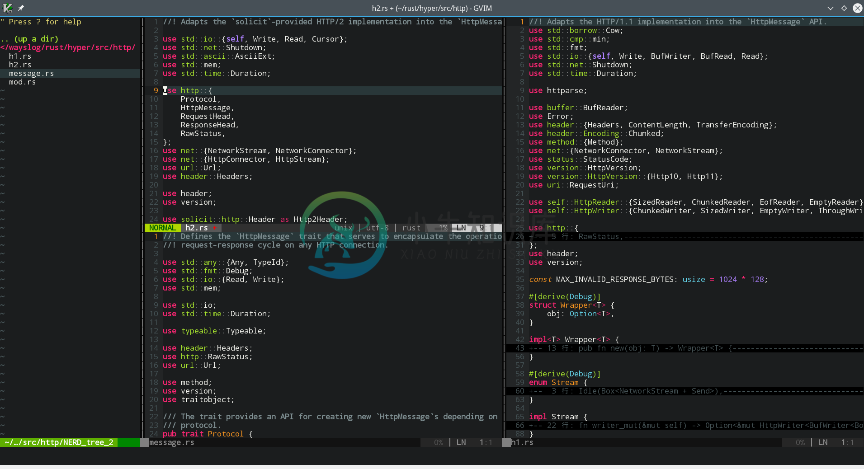The image size is (864, 469).
Task: Click 'utf-8' encoding in h2.rs status line
Action: 378,228
